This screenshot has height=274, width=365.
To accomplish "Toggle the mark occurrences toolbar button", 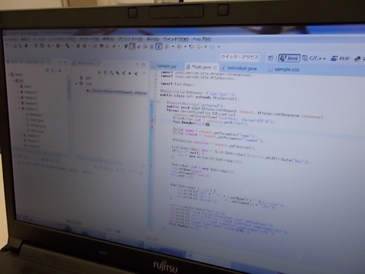I will pyautogui.click(x=132, y=46).
